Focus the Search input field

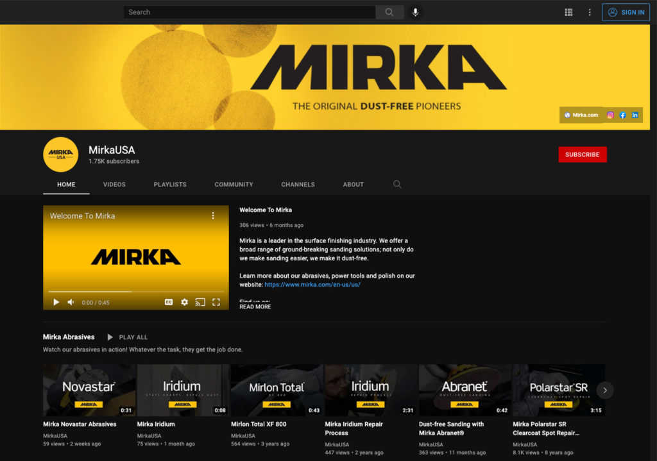(x=250, y=12)
